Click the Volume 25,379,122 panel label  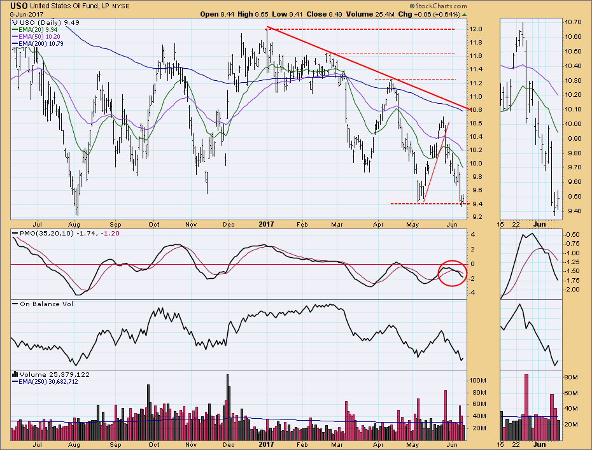48,373
